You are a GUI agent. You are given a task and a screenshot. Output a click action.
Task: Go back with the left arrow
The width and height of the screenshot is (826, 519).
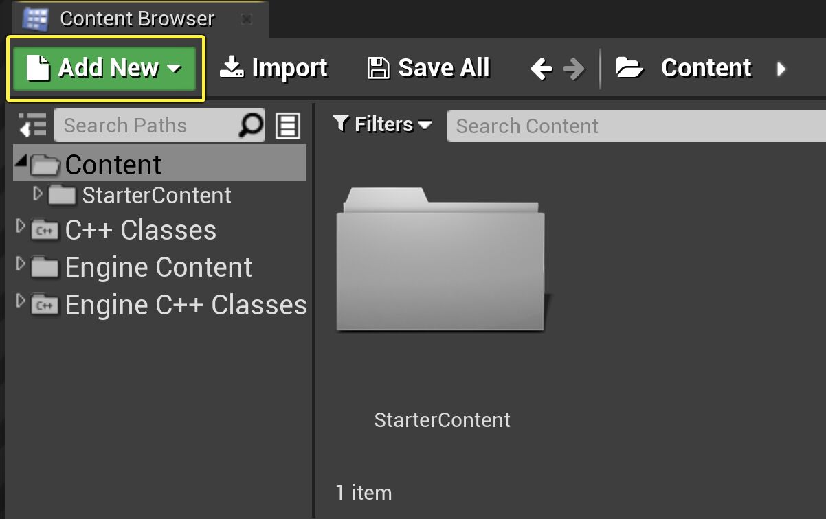click(542, 69)
